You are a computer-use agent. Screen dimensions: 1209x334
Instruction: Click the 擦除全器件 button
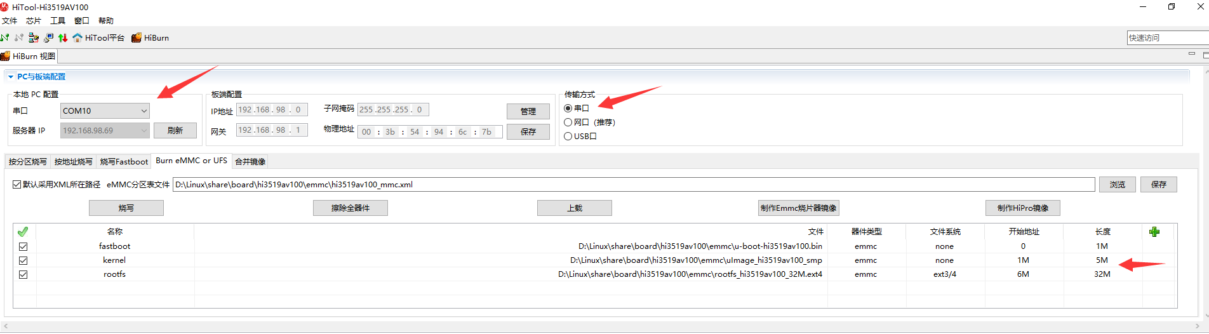(x=351, y=208)
